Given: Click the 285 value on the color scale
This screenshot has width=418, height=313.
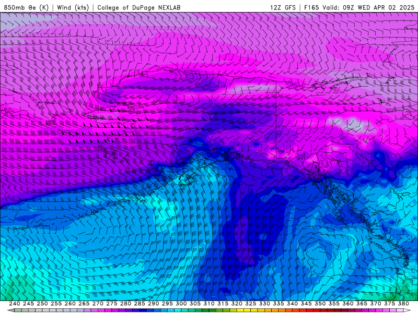Looking at the screenshot, I should click(x=140, y=304).
